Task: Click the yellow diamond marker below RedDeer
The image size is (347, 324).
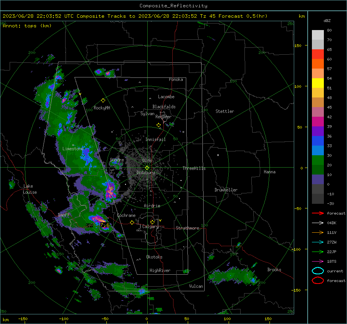Action: pos(159,125)
